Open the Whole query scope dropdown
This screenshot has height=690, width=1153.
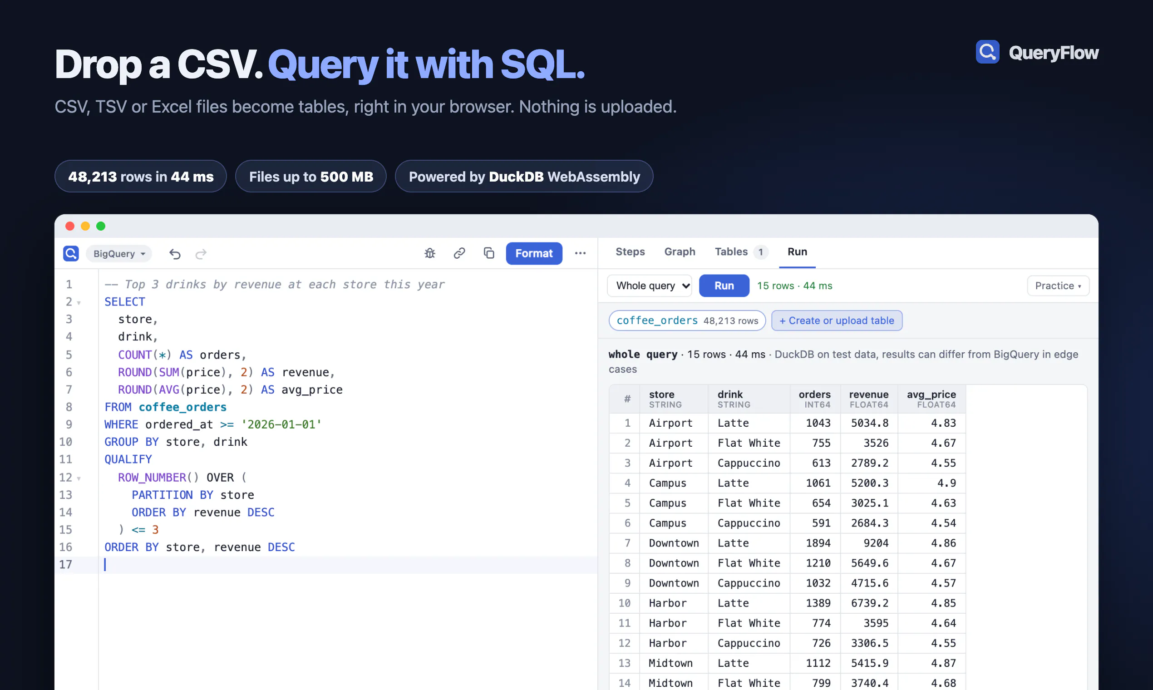click(649, 286)
